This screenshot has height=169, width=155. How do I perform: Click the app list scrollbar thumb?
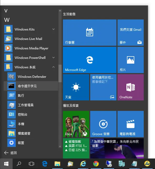tap(60, 73)
